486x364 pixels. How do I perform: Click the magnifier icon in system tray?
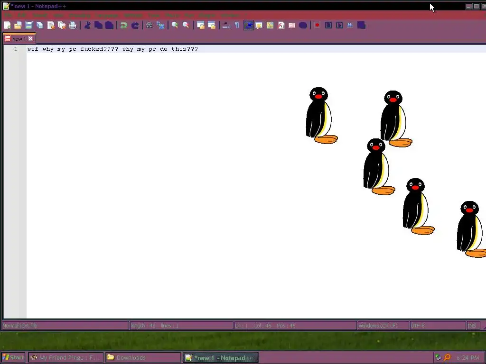[x=447, y=357]
